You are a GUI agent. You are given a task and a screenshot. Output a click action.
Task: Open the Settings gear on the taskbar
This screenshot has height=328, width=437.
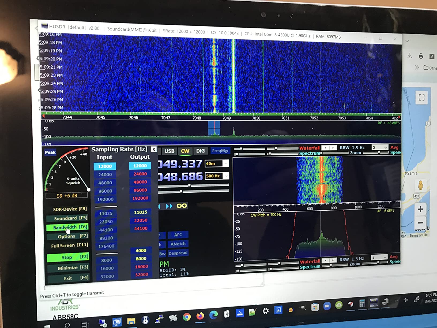(x=265, y=311)
